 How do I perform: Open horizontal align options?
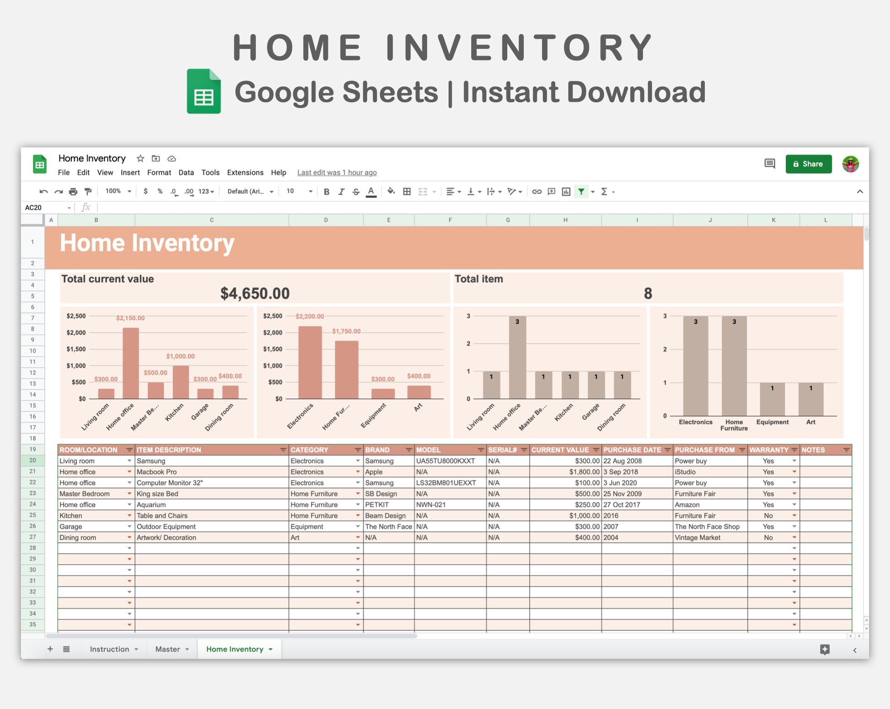453,192
